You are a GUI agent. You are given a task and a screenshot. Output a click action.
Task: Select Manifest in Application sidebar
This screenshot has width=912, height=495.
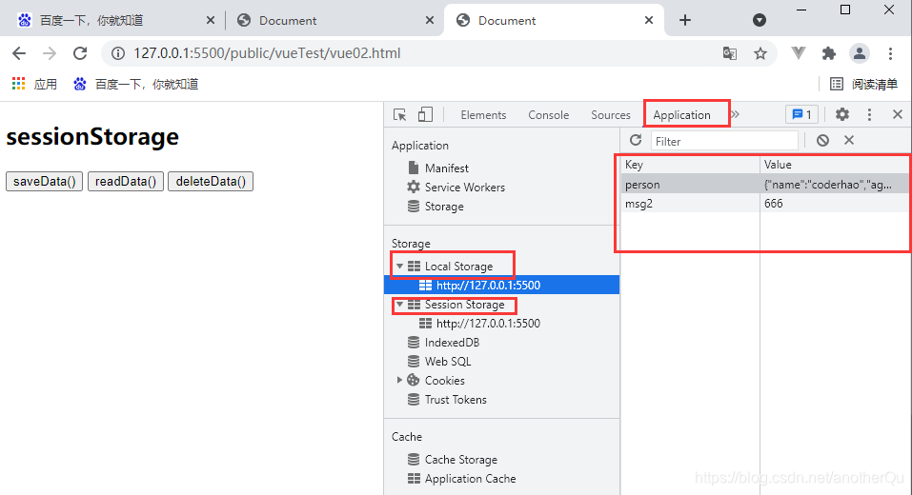click(446, 168)
